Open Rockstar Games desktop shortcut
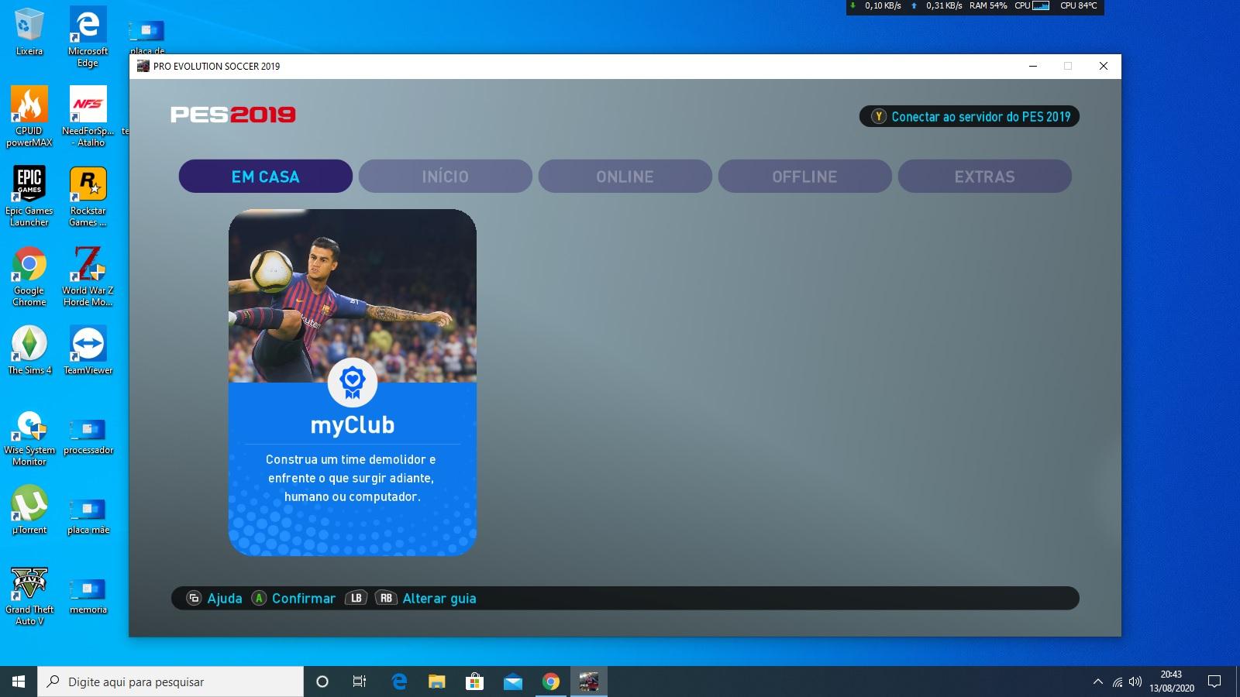 88,196
